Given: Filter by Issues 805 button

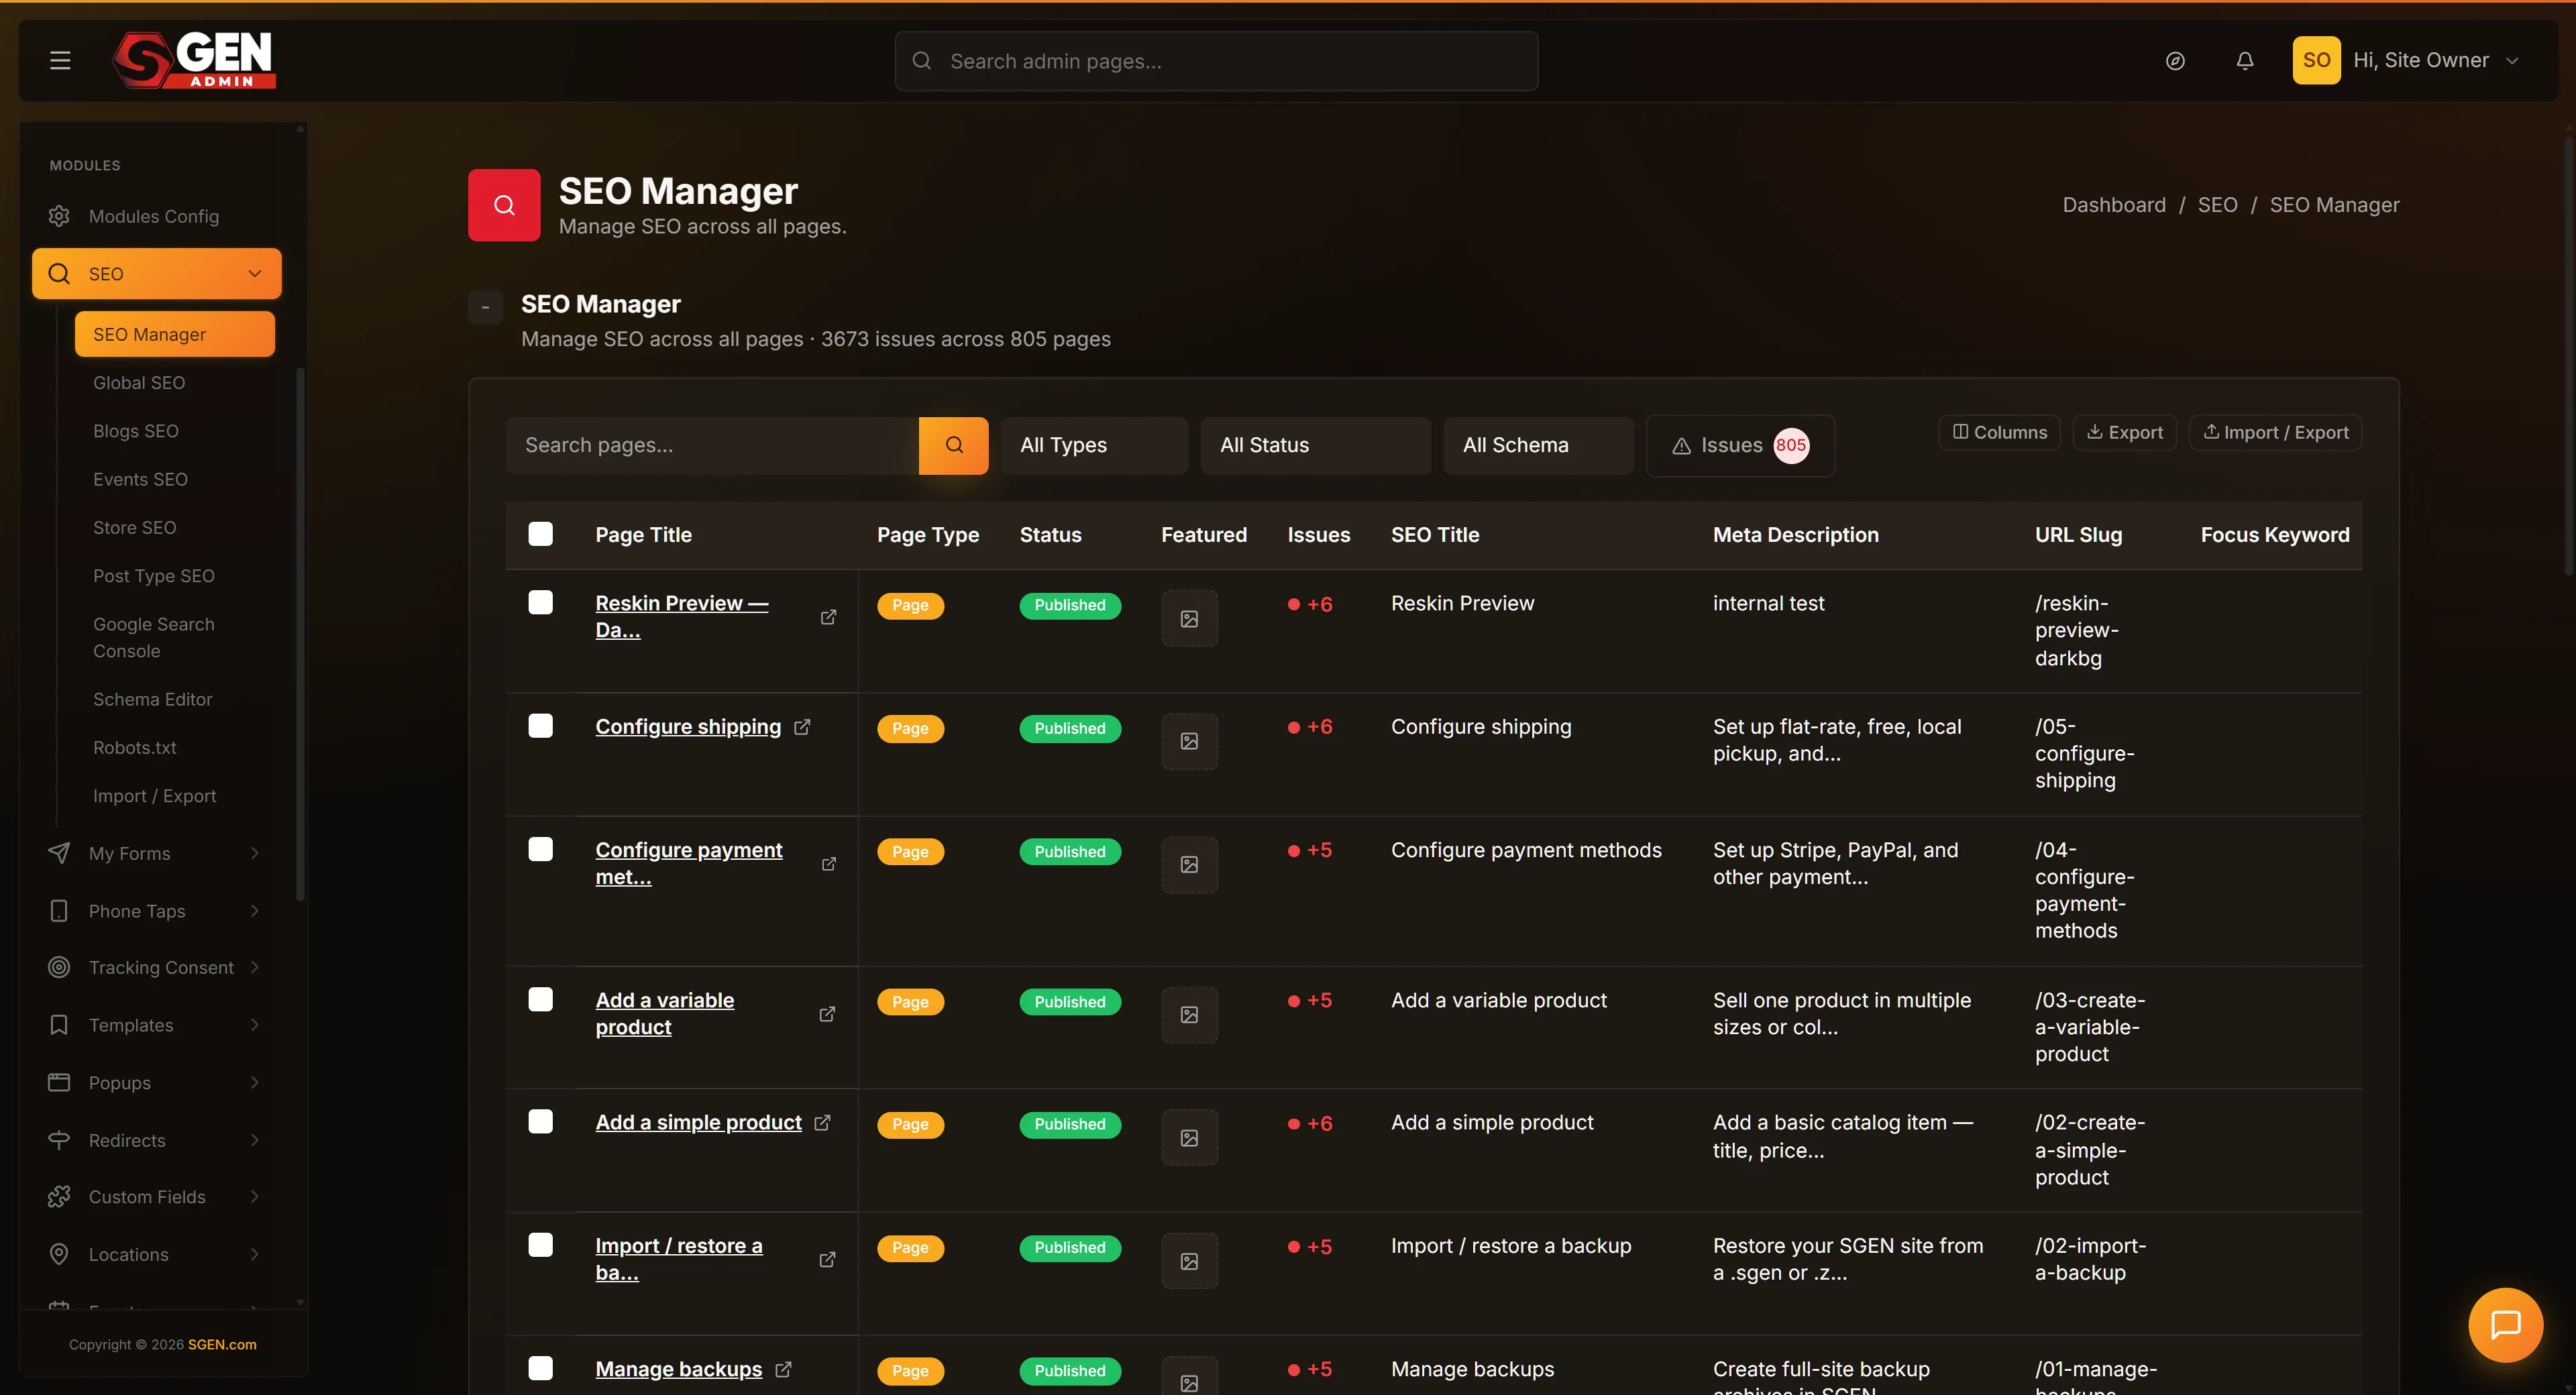Looking at the screenshot, I should pos(1740,445).
